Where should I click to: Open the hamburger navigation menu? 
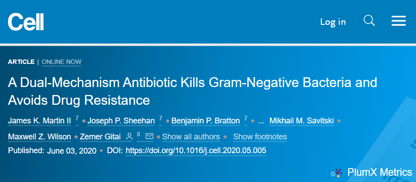tap(398, 21)
